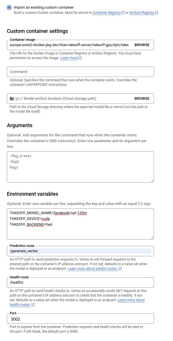173x341 pixels.
Task: Grab the Environment variables resize handle
Action: tap(152, 237)
